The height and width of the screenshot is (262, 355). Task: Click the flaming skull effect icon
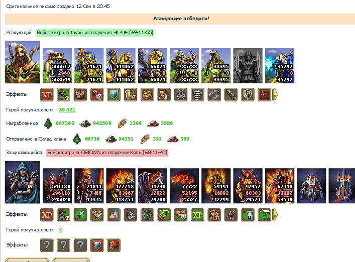pos(114,245)
